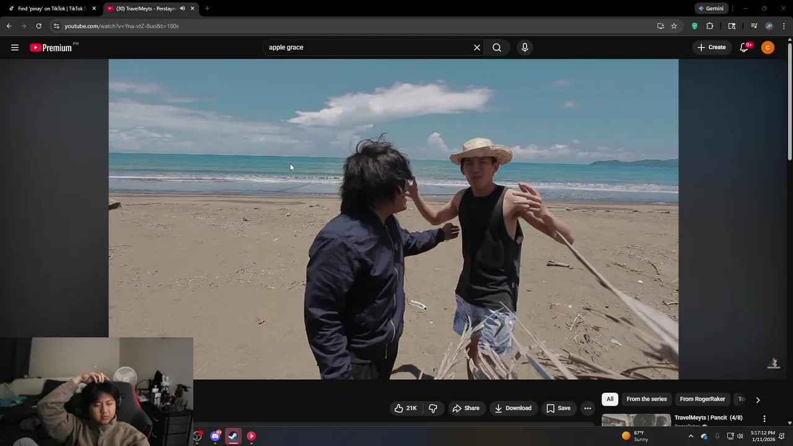Open the orange 'C' account avatar
Image resolution: width=793 pixels, height=446 pixels.
click(768, 47)
